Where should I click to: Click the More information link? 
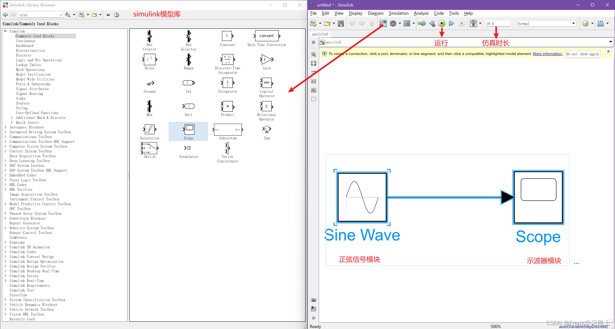548,54
